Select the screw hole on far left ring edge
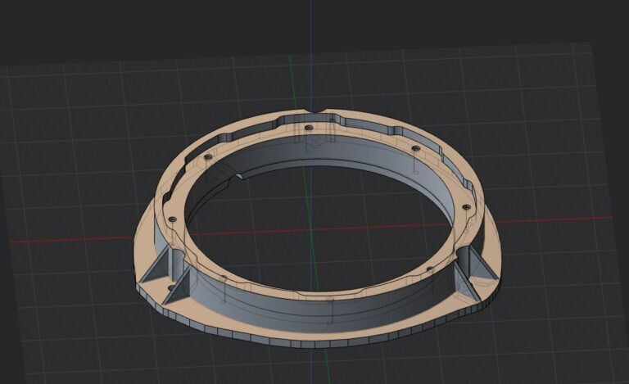The width and height of the screenshot is (629, 384). click(x=172, y=219)
